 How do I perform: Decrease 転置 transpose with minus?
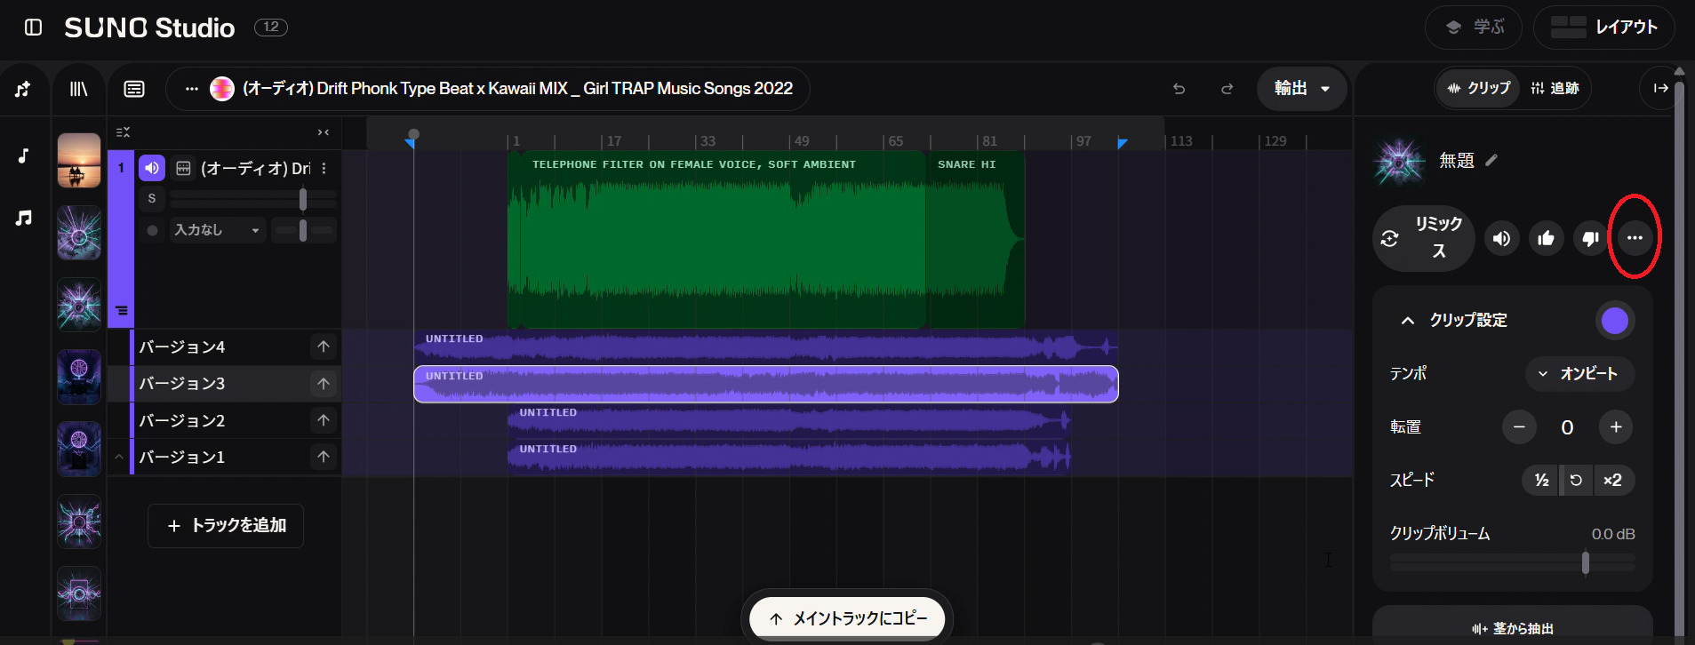(x=1519, y=427)
